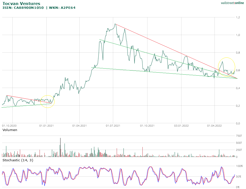This screenshot has height=189, width=246.
Task: Click the Volumen panel heading
Action: point(10,130)
